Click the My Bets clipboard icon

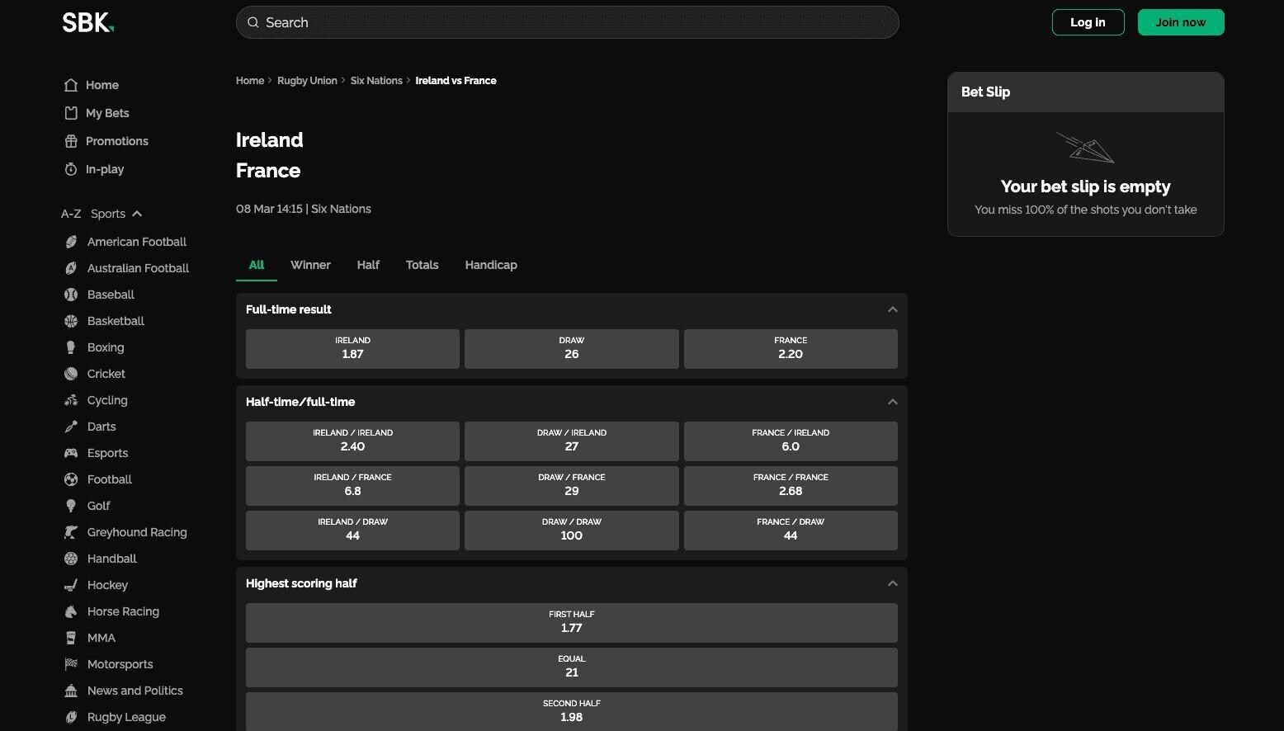click(71, 113)
